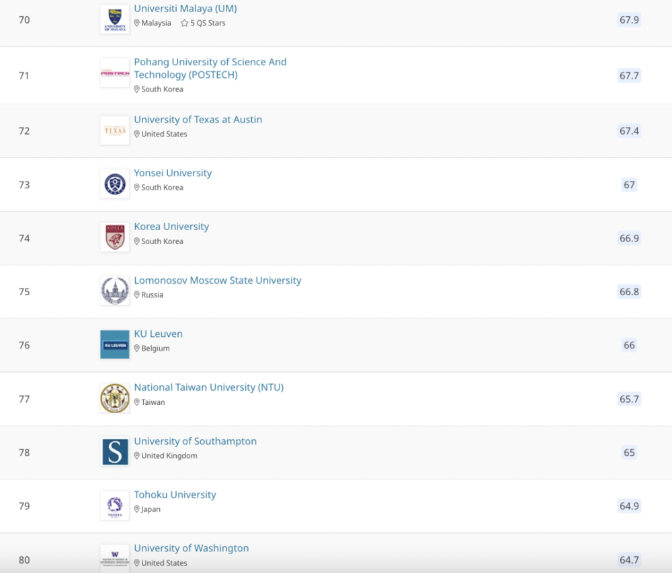Click the score 64.9
Image resolution: width=672 pixels, height=573 pixels.
(629, 506)
